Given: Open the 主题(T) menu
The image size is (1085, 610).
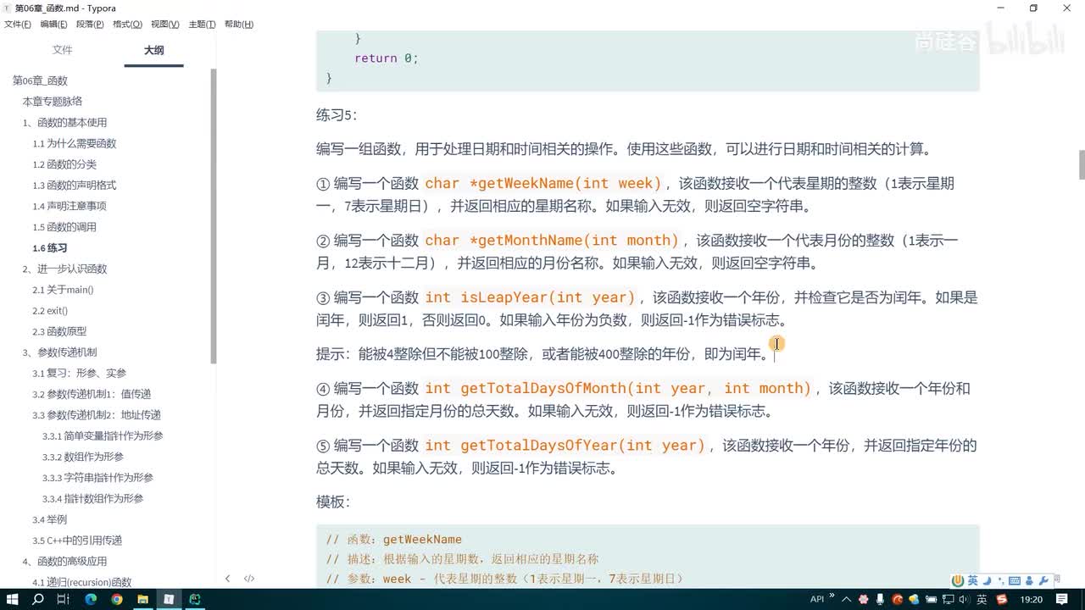Looking at the screenshot, I should (202, 25).
